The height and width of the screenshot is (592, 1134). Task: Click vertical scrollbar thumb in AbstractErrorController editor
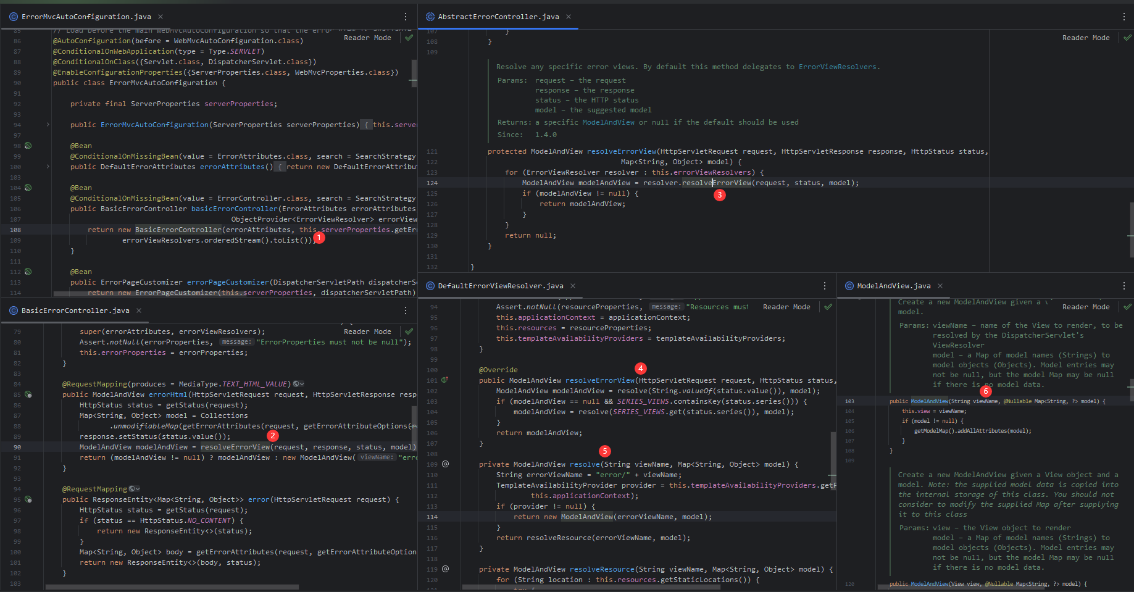pyautogui.click(x=1131, y=230)
